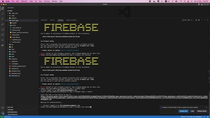Screen dimensions: 210x118
Task: Click the new terminal plus icon
Action: click(x=192, y=20)
